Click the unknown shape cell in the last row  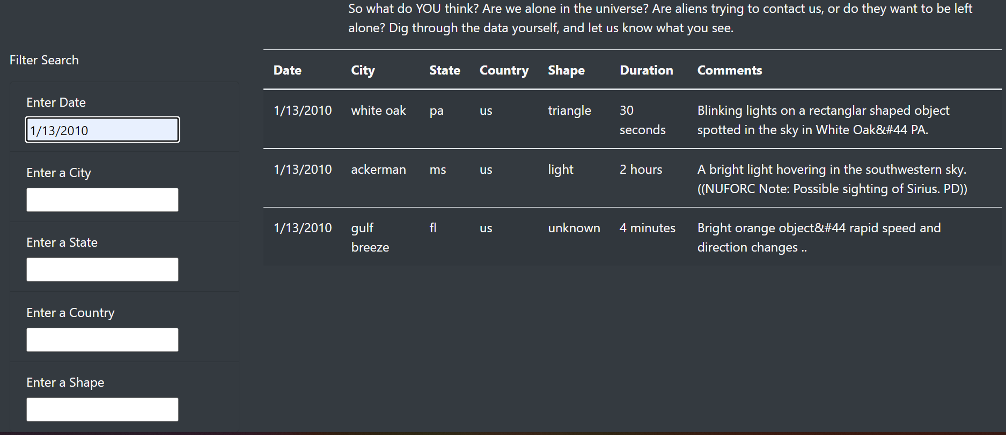coord(574,227)
